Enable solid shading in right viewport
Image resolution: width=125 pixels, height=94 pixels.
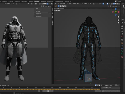pos(116,4)
